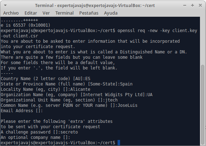Click the blue cursor at the prompt
Image resolution: width=206 pixels, height=146 pixels.
click(119, 143)
